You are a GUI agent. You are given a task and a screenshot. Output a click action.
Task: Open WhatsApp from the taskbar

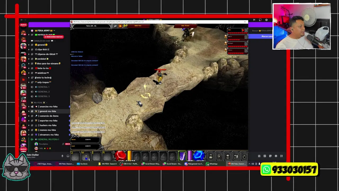pyautogui.click(x=212, y=164)
